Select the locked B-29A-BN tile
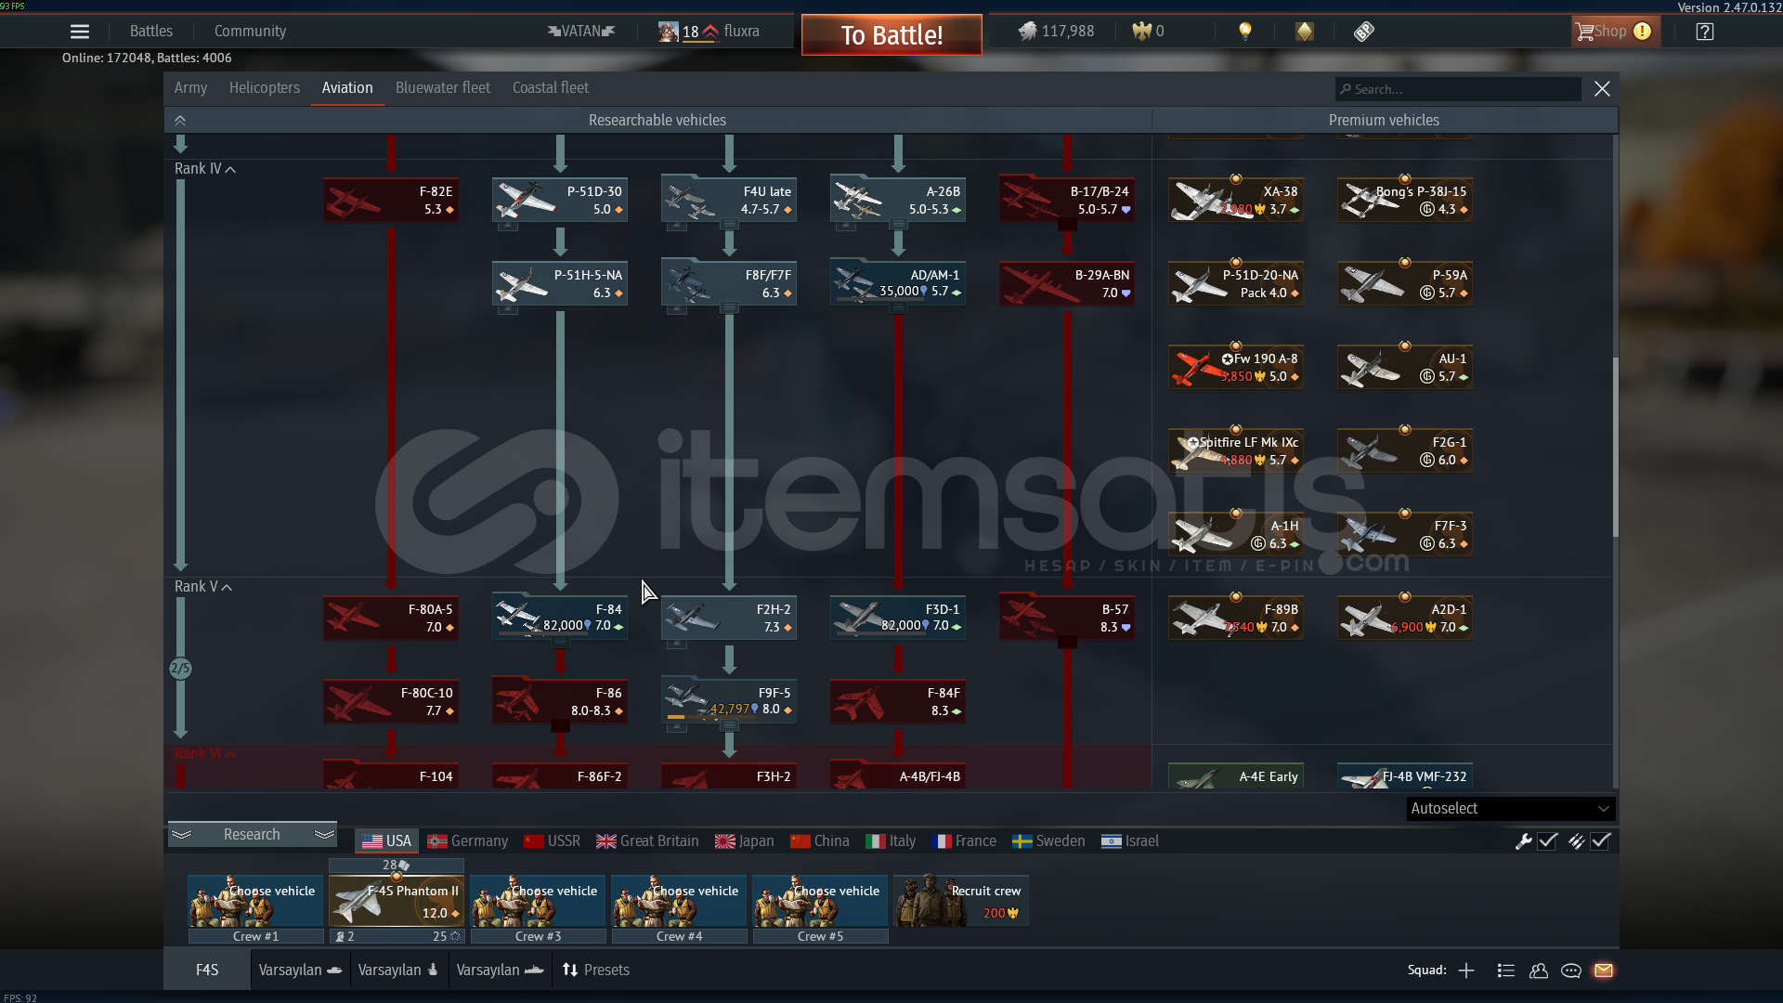Screen dimensions: 1783x1003 point(1067,283)
